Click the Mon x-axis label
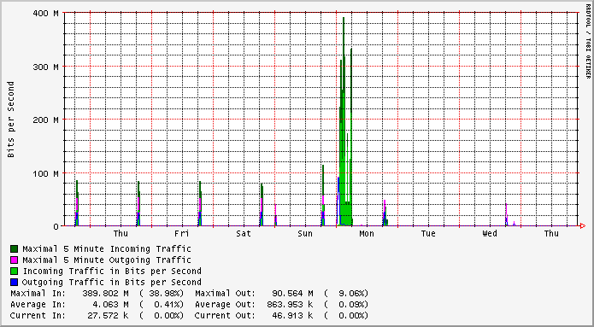Viewport: 594px width, 327px height. (367, 234)
